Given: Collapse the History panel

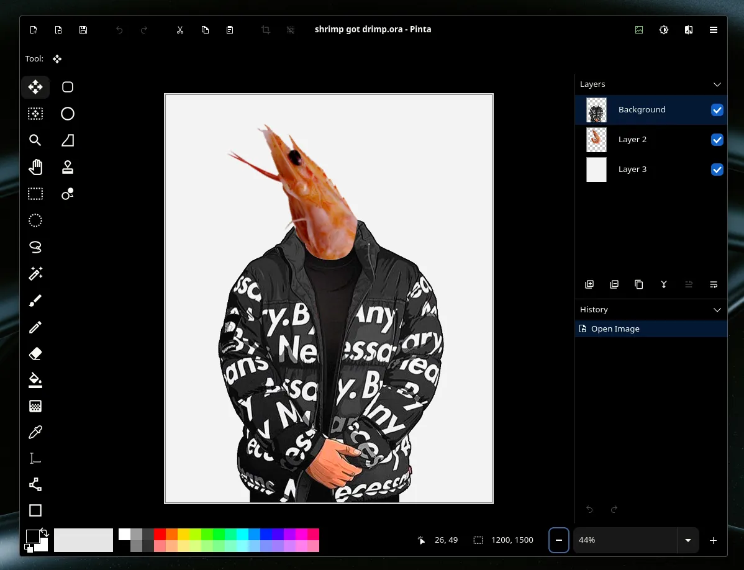Looking at the screenshot, I should pyautogui.click(x=717, y=310).
